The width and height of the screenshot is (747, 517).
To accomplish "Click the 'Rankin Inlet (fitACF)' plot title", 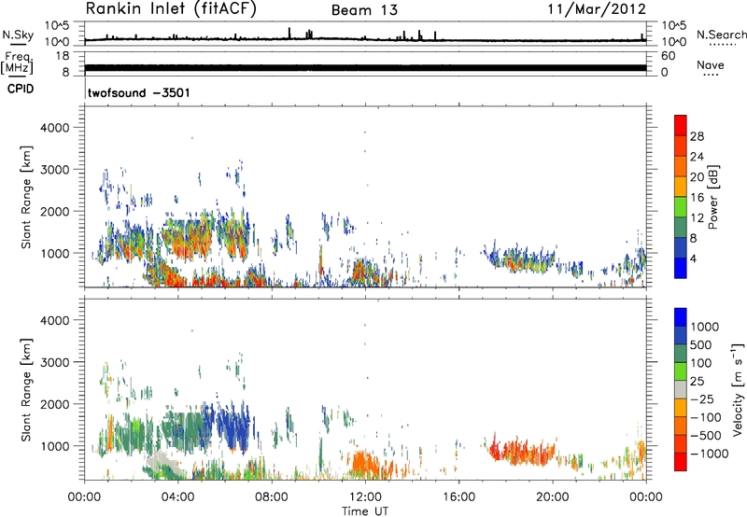I will 171,9.
